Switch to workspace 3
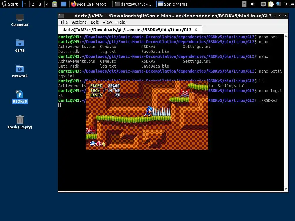295x221 pixels. pyautogui.click(x=40, y=4)
